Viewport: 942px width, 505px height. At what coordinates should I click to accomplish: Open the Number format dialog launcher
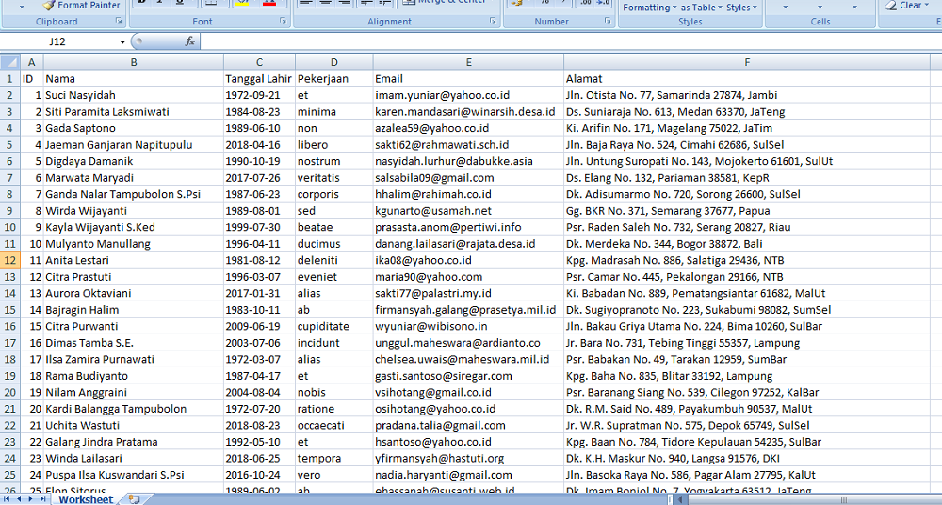point(604,21)
